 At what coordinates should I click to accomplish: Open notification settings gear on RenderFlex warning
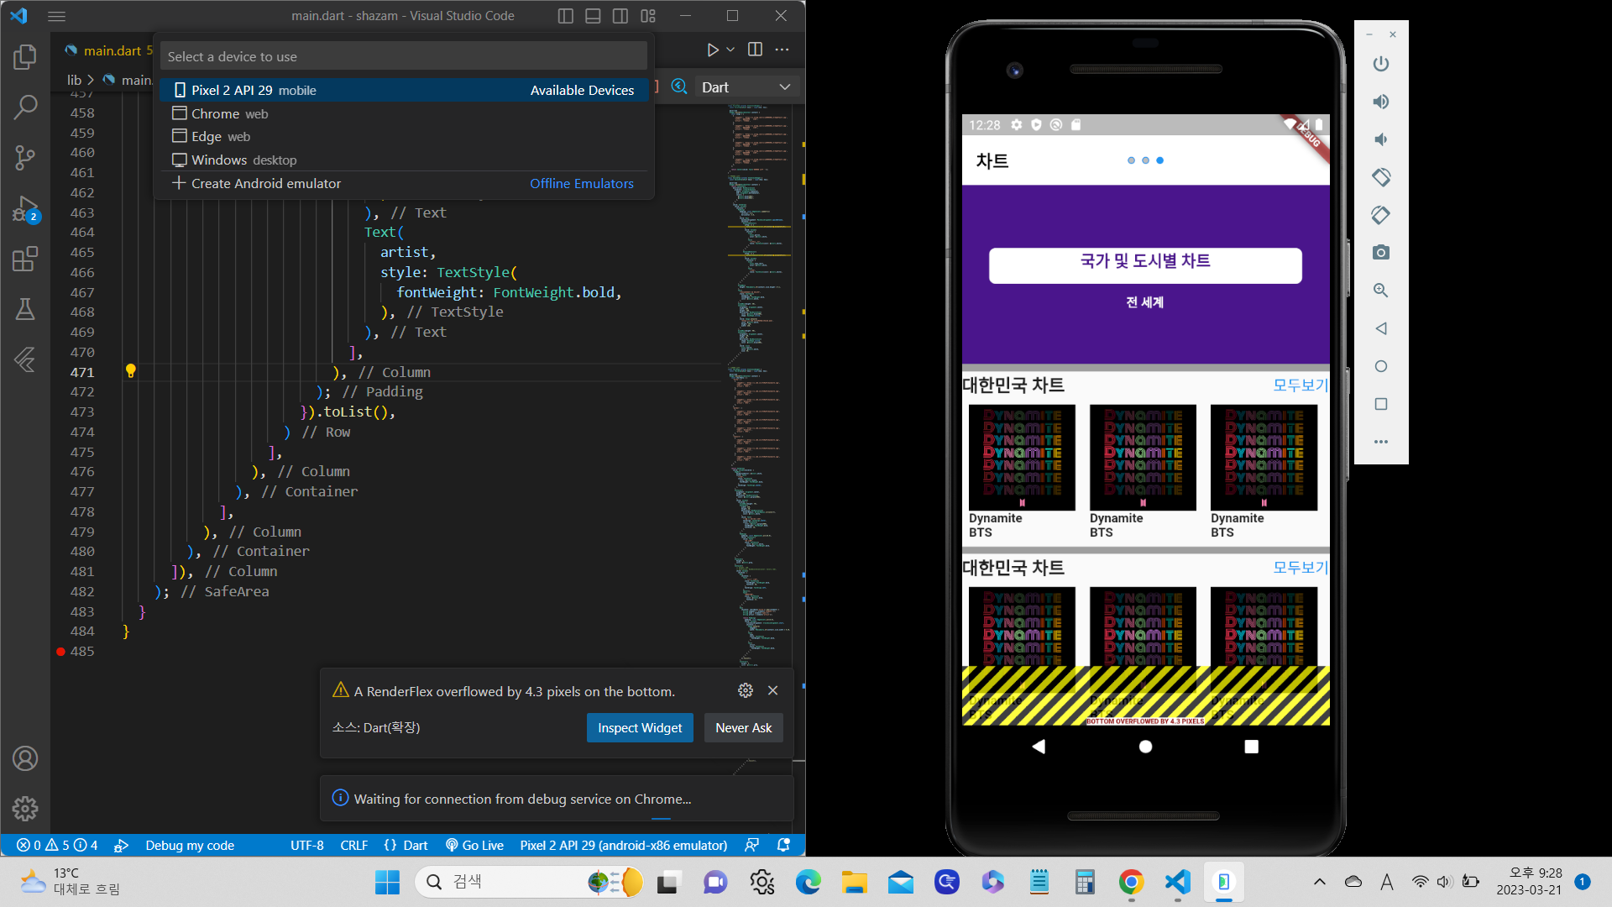[746, 690]
